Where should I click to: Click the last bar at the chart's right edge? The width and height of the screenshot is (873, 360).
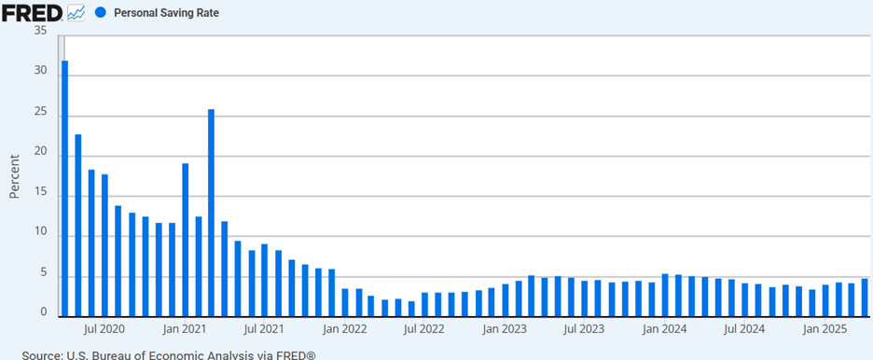tap(865, 298)
